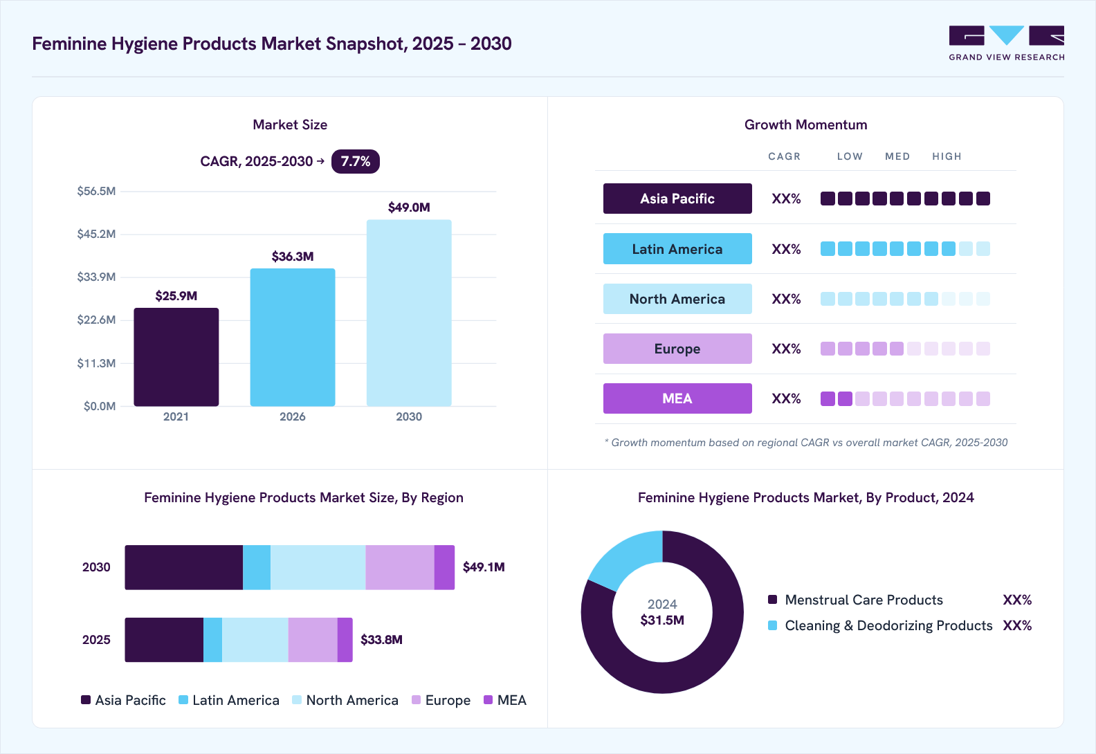Click the Europe region label in Growth Momentum
The image size is (1096, 754).
point(677,349)
